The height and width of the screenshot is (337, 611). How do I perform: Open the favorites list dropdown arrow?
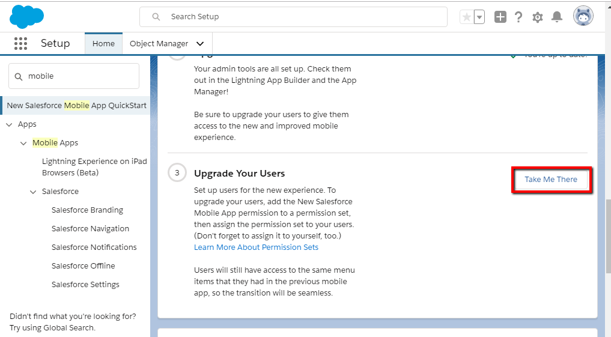tap(479, 17)
